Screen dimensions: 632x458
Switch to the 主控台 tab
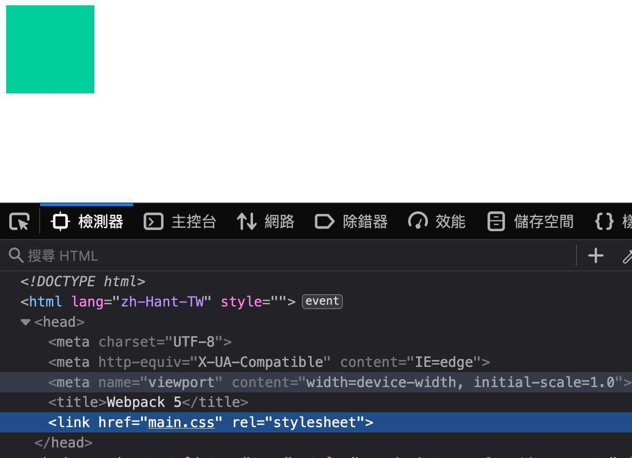[193, 222]
